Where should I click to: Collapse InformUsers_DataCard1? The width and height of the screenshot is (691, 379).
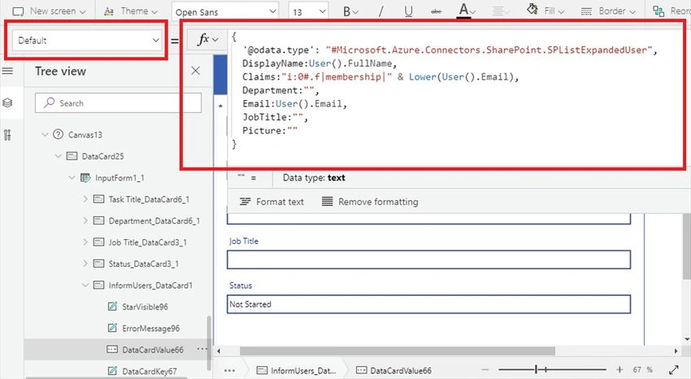[85, 285]
